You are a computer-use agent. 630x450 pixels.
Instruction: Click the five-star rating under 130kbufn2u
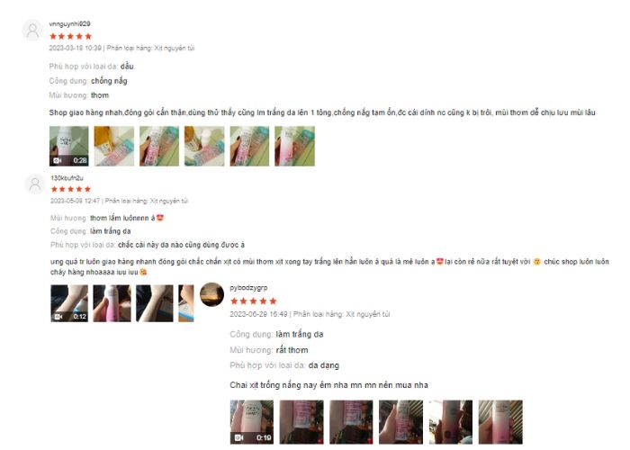[71, 189]
